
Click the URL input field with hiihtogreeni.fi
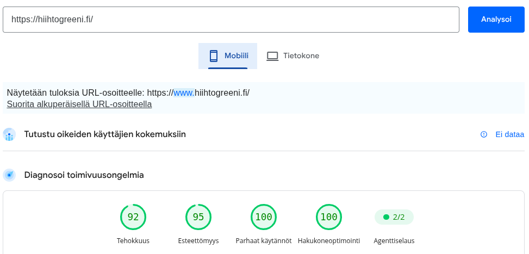pyautogui.click(x=231, y=20)
